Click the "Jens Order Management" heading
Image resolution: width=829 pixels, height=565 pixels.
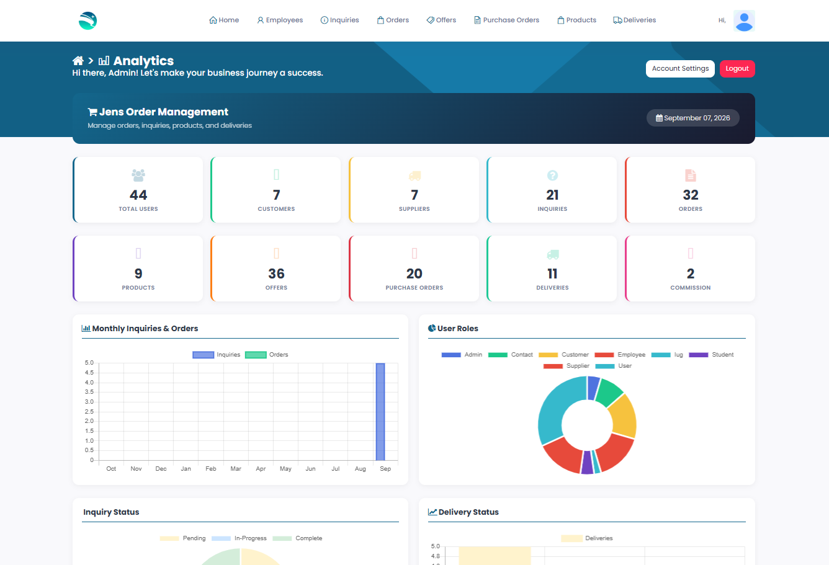(164, 112)
